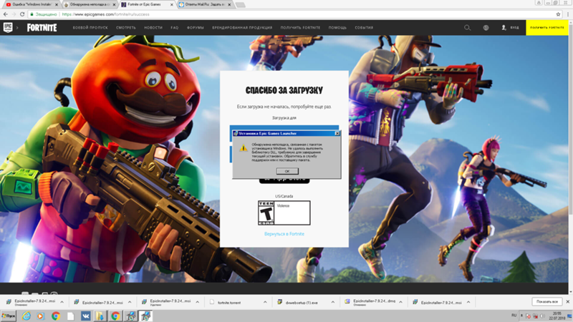Open the ПОМОЩЬ menu item
Screen dimensions: 573x322
[337, 28]
